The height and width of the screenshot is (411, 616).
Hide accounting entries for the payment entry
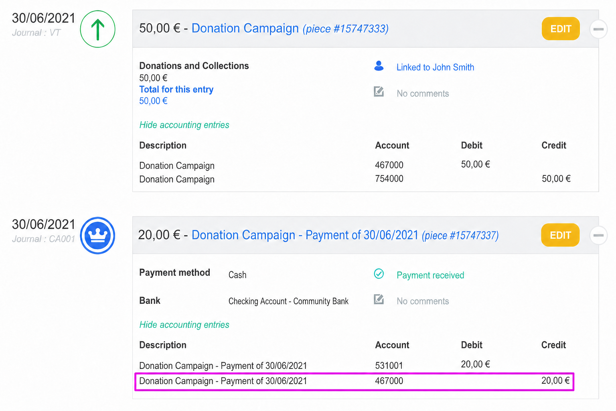point(184,325)
